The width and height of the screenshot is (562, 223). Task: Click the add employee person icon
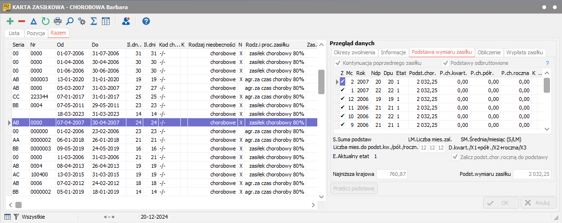point(126,21)
